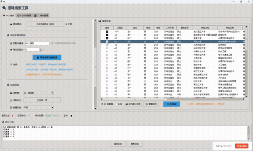The width and height of the screenshot is (253, 151).
Task: Click the icon beside 运行日志 heading
Action: tap(3, 122)
